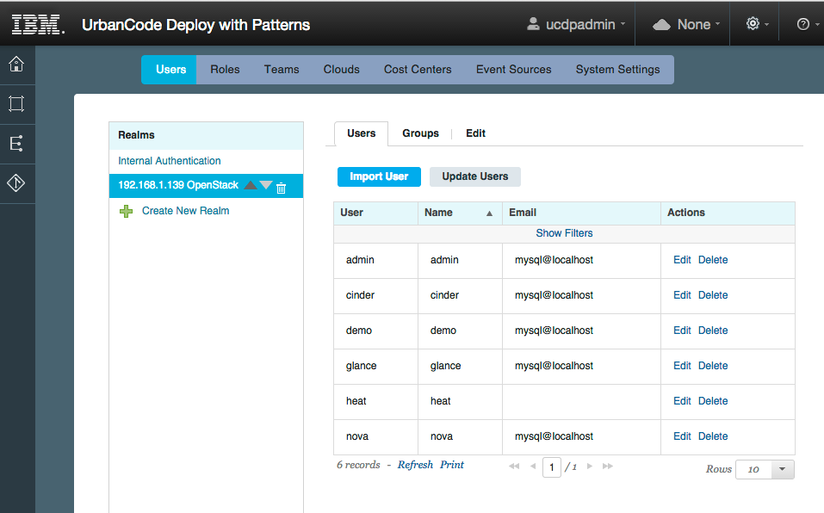Delete the cinder user
Viewport: 824px width, 513px height.
713,295
